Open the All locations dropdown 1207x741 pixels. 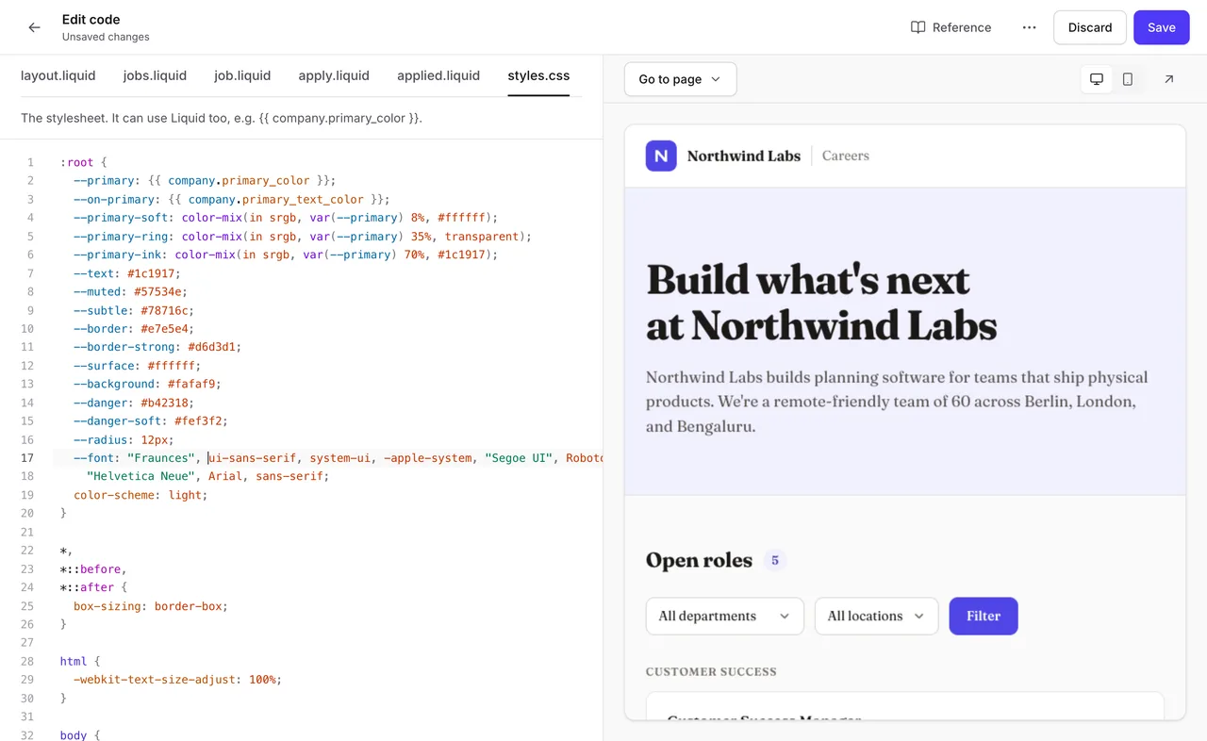pos(876,616)
